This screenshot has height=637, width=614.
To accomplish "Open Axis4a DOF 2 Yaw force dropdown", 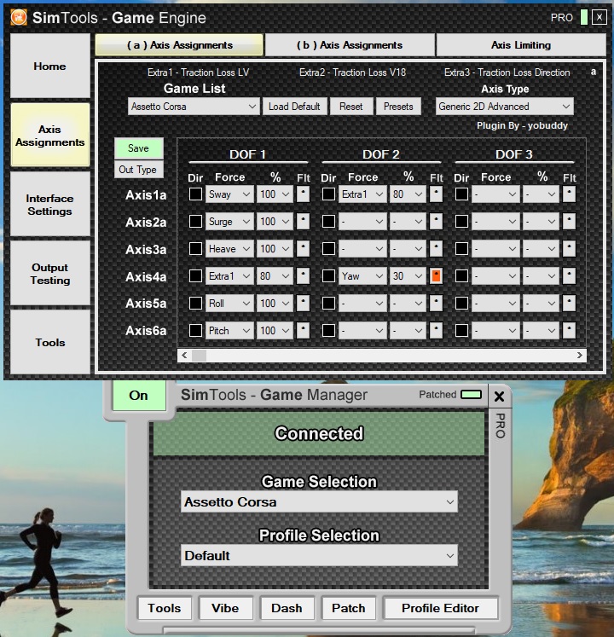I will [x=362, y=276].
